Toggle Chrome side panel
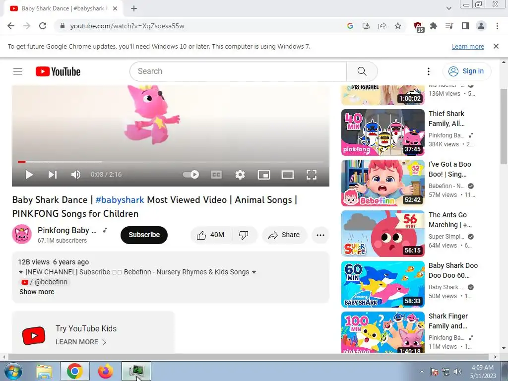Image resolution: width=508 pixels, height=381 pixels. (x=465, y=26)
